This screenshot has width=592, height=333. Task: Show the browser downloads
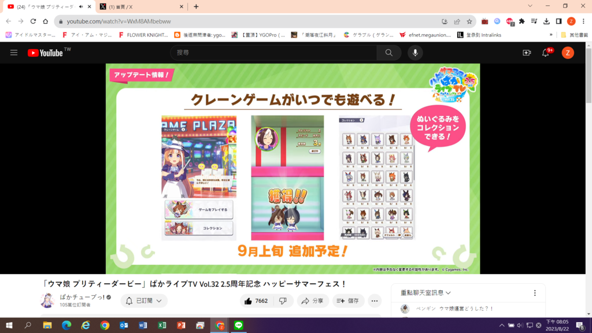tap(546, 21)
